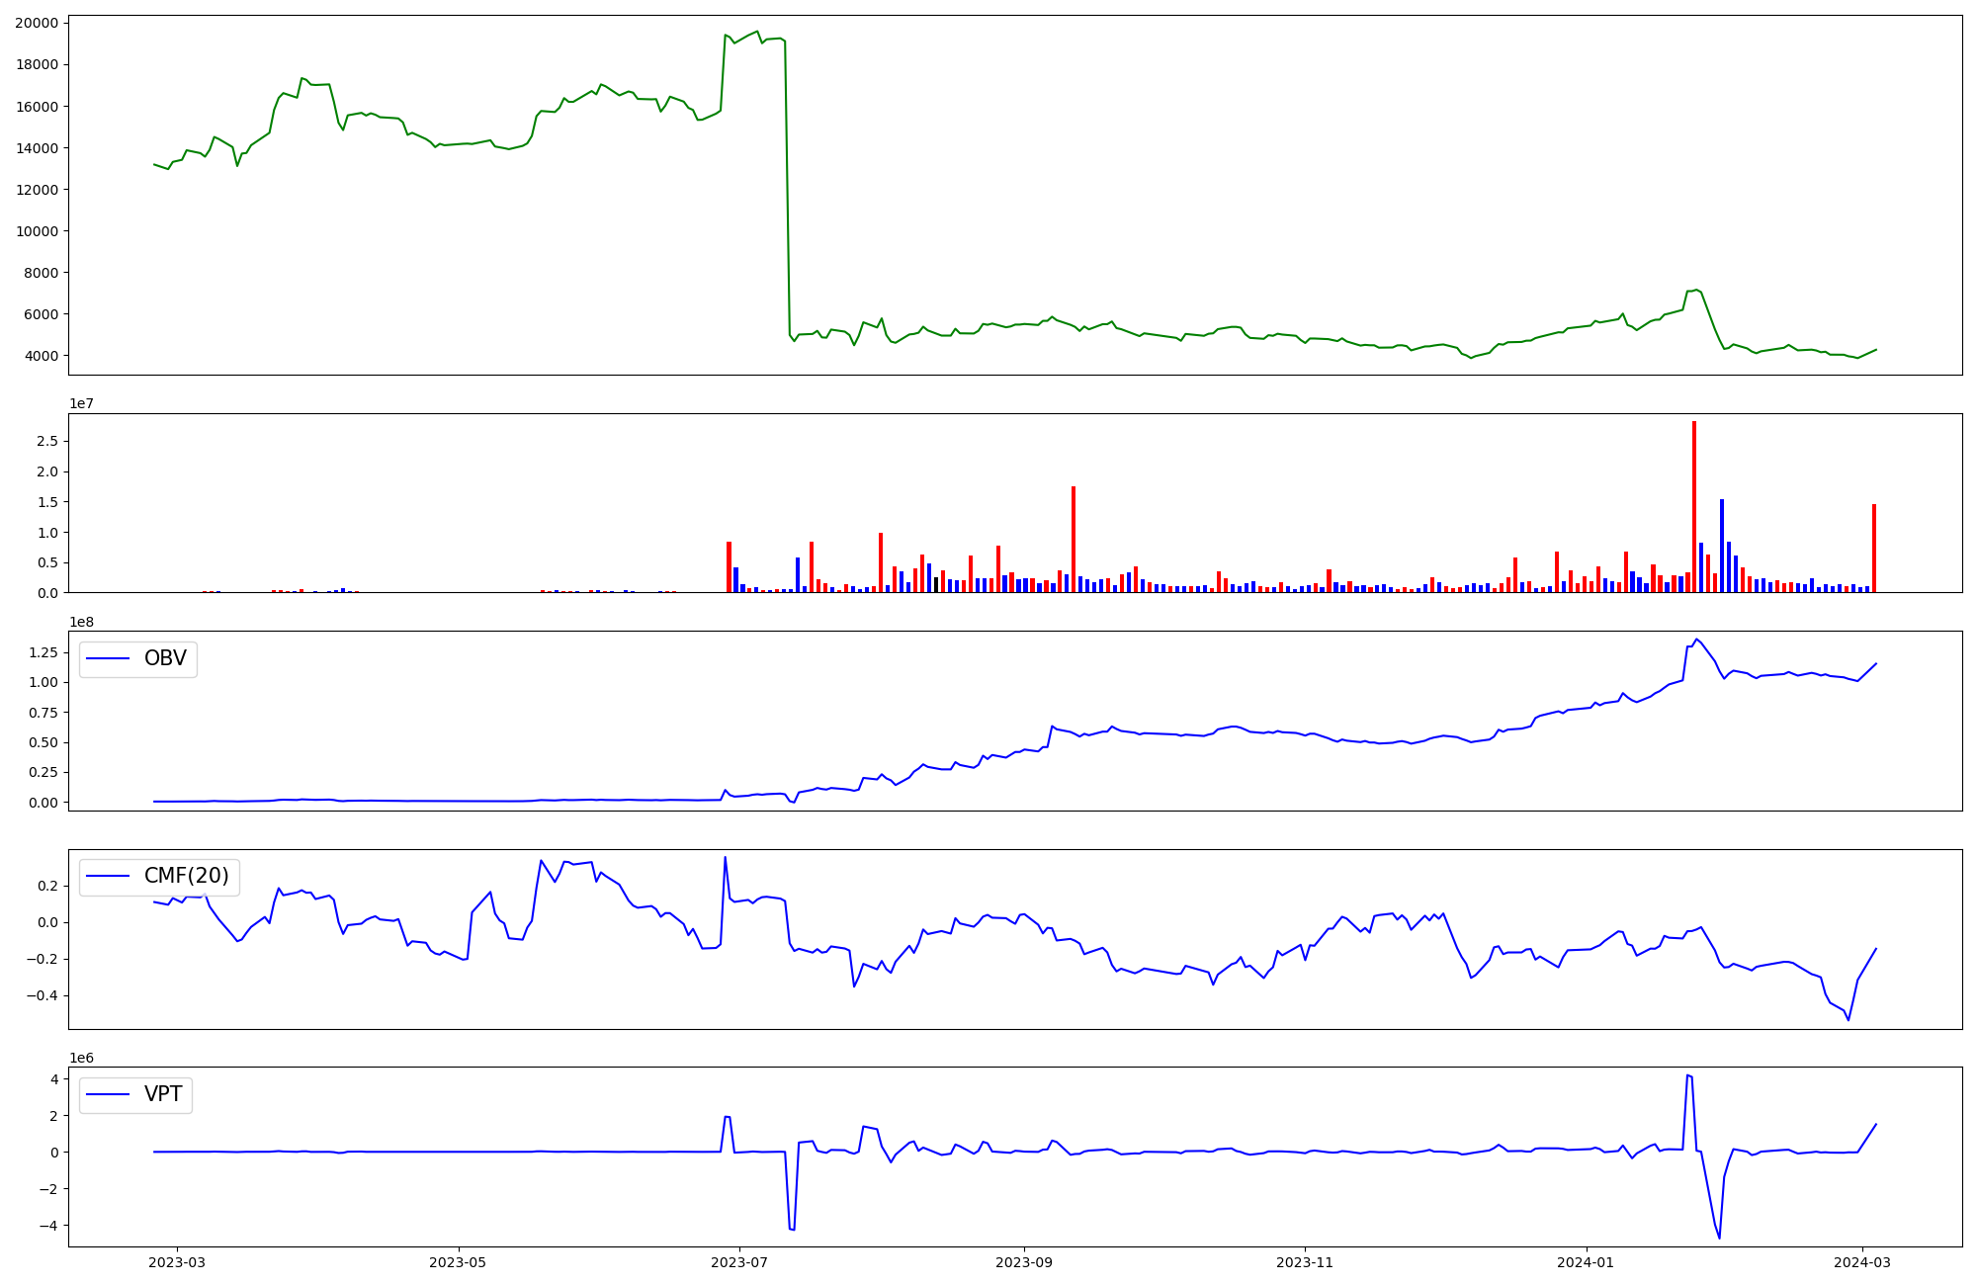The image size is (1977, 1285).
Task: Click the tallest red volume bar
Action: pyautogui.click(x=1694, y=506)
